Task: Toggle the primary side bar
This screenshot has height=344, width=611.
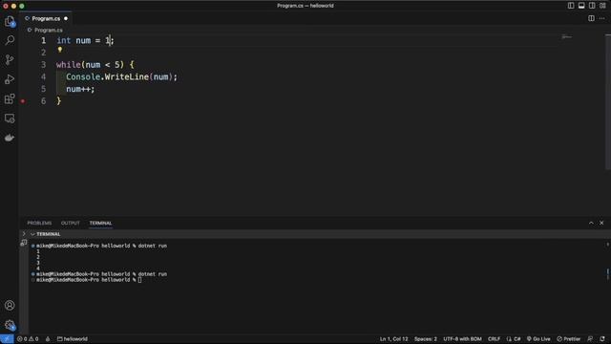Action: pyautogui.click(x=571, y=6)
